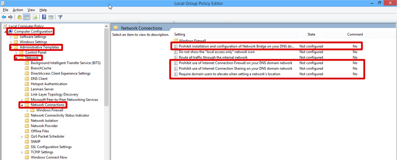Screen dimensions: 397x160
Task: Expand the QoS Packet Scheduler node
Action: (x=22, y=137)
